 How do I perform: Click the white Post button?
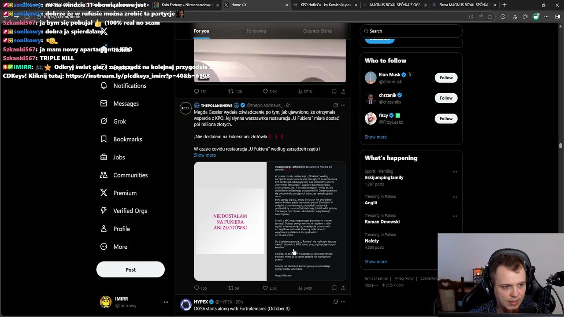(x=130, y=269)
